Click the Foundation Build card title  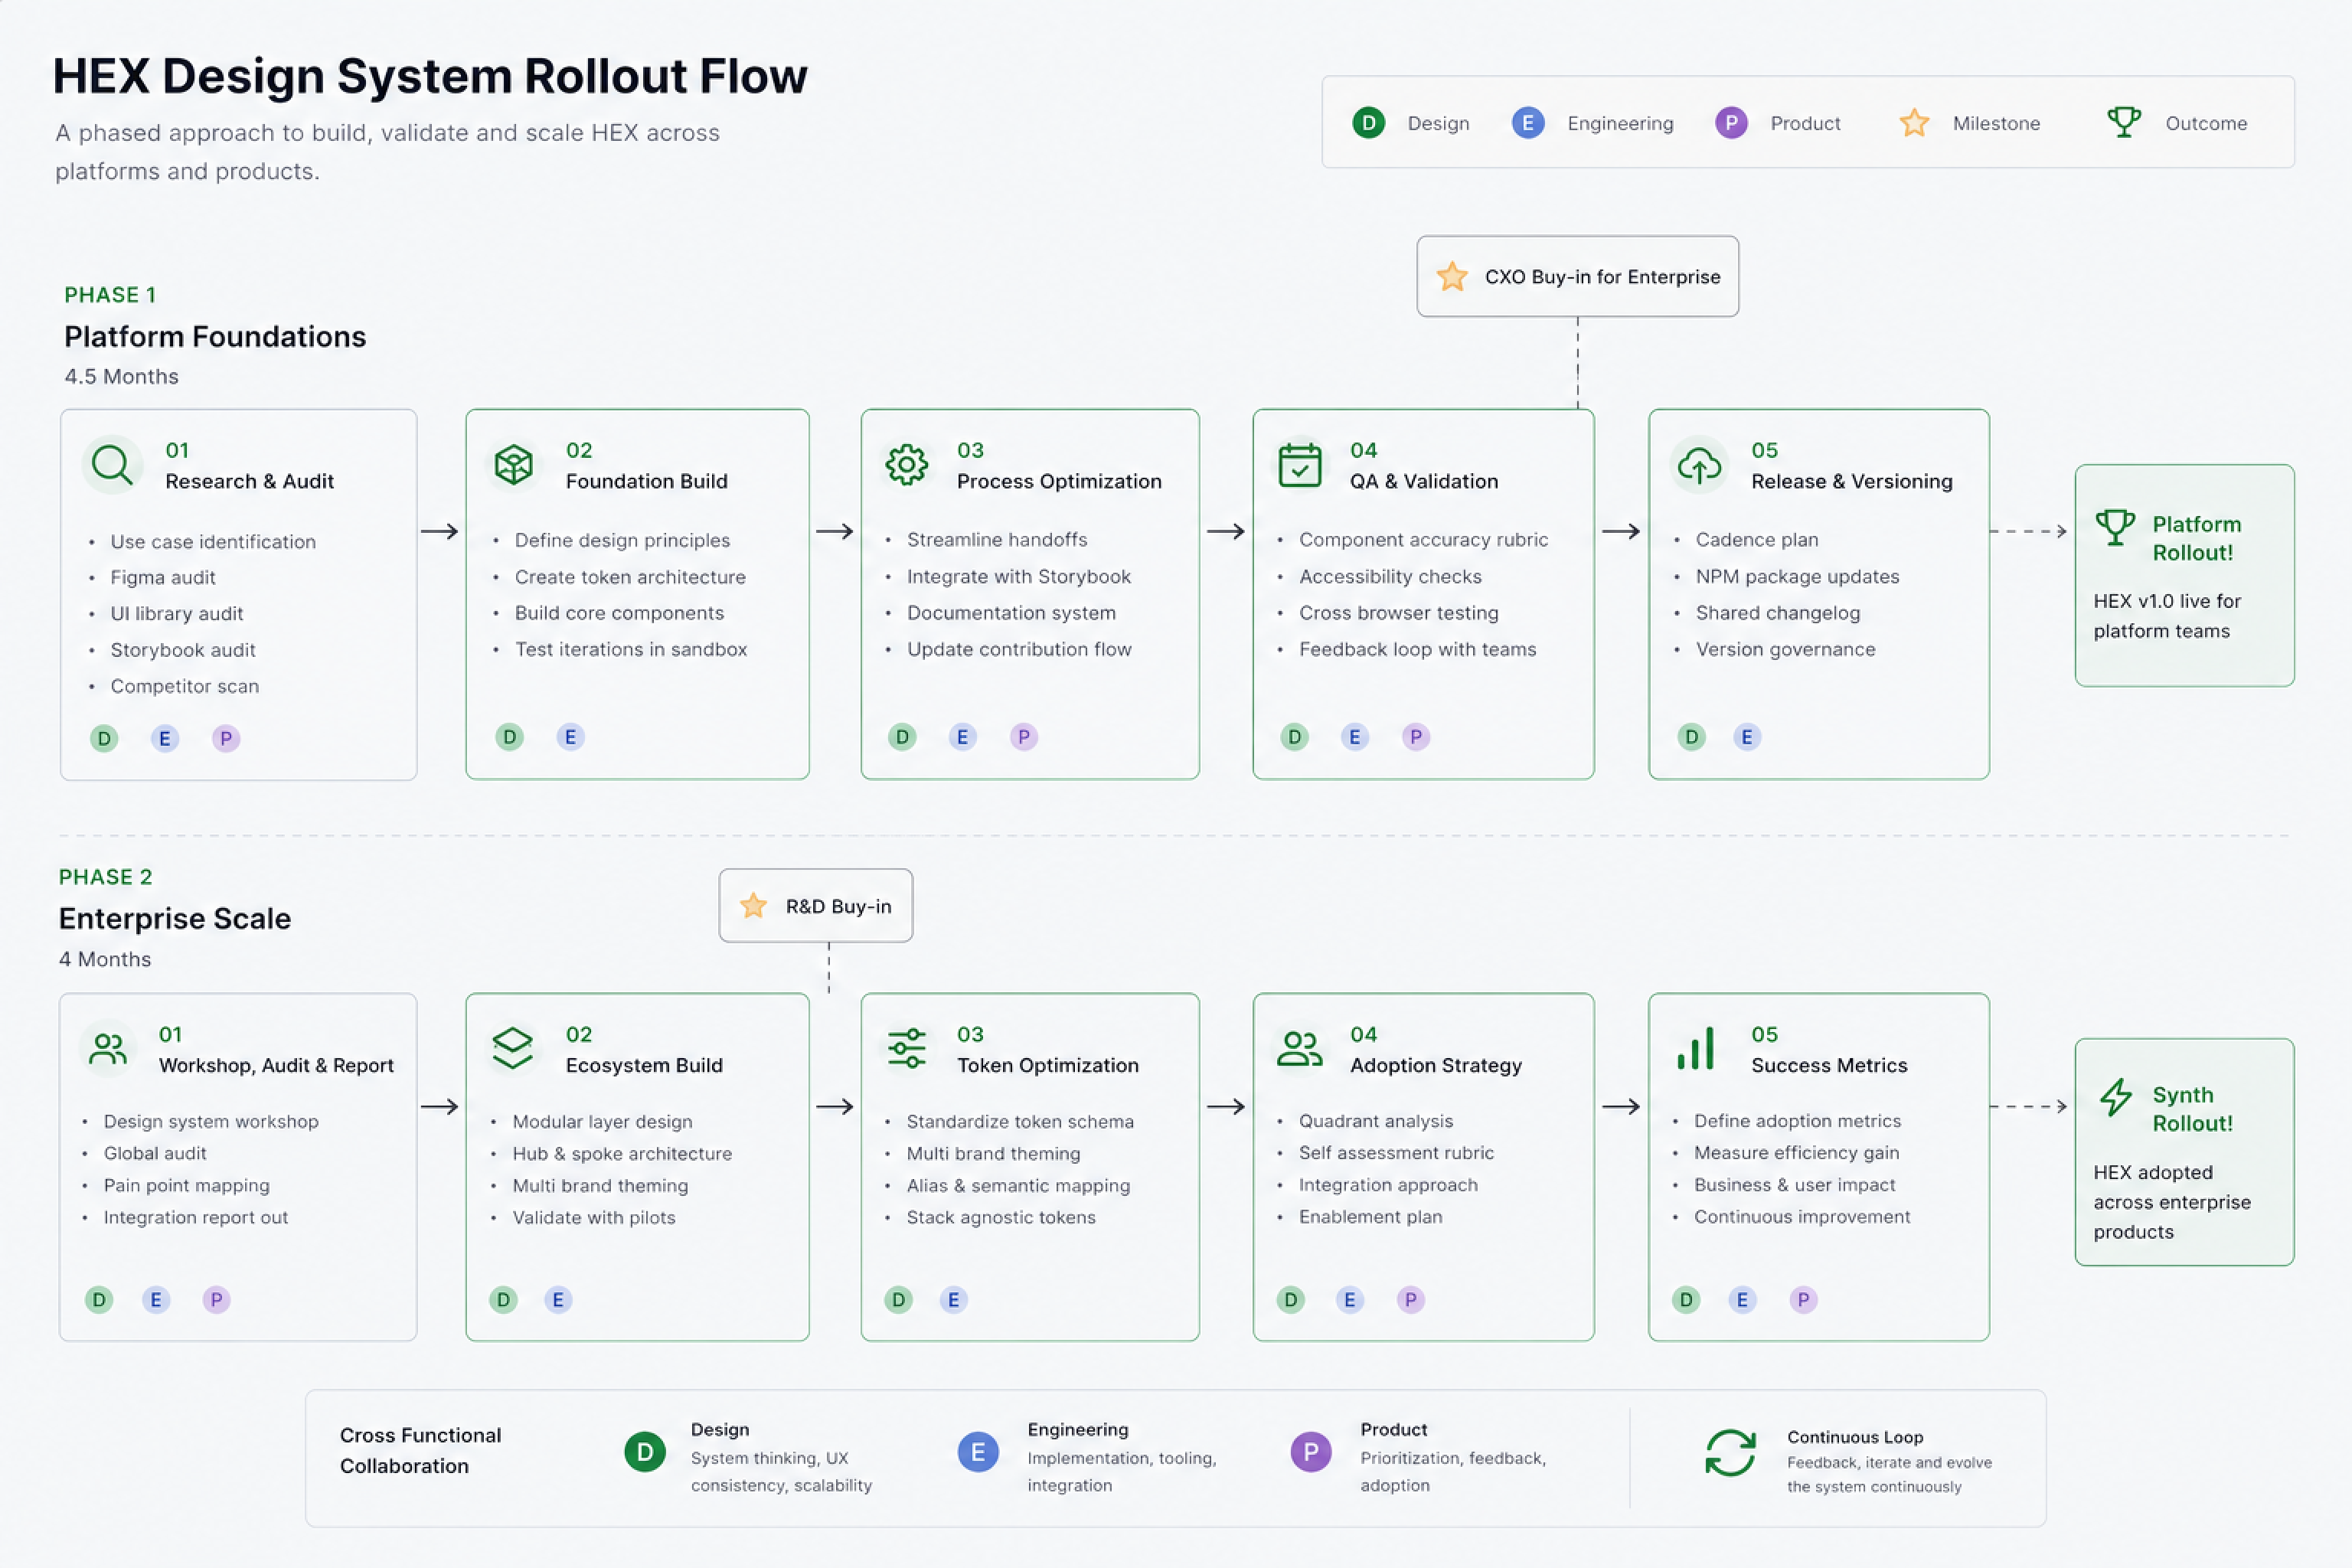[x=646, y=481]
